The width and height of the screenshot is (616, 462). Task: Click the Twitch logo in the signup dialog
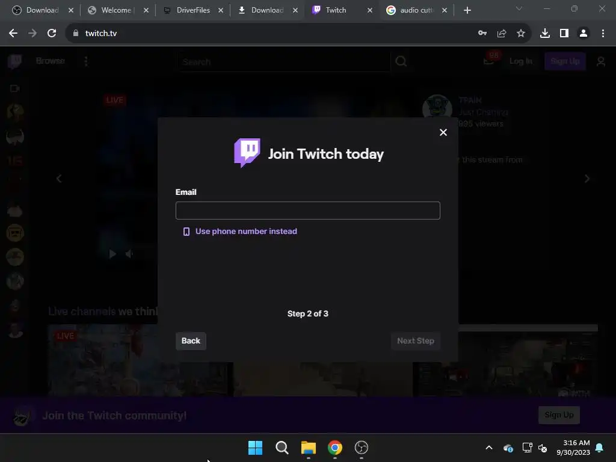[247, 153]
